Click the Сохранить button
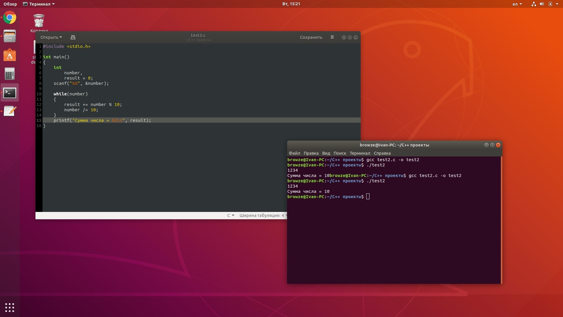This screenshot has height=317, width=563. tap(311, 37)
